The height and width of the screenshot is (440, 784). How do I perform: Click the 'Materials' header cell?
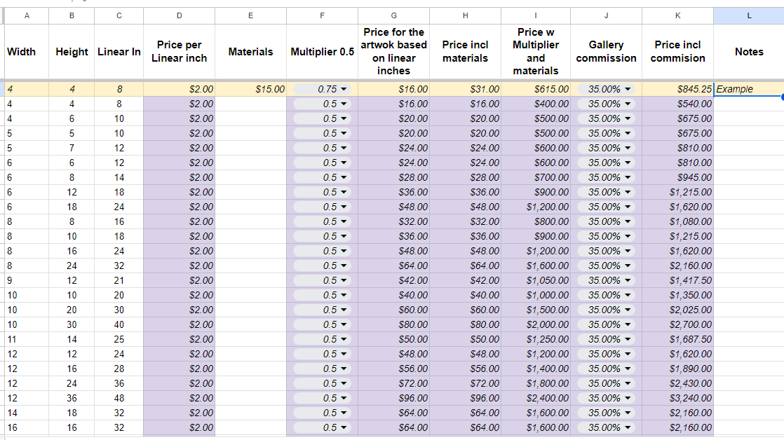point(250,51)
